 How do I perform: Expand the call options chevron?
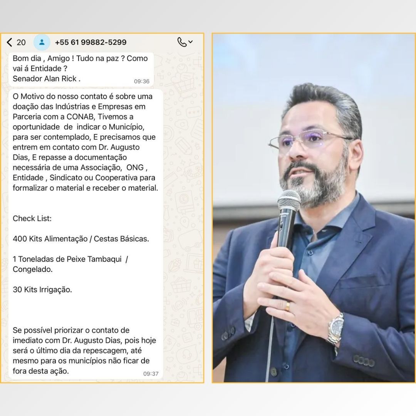[x=190, y=42]
